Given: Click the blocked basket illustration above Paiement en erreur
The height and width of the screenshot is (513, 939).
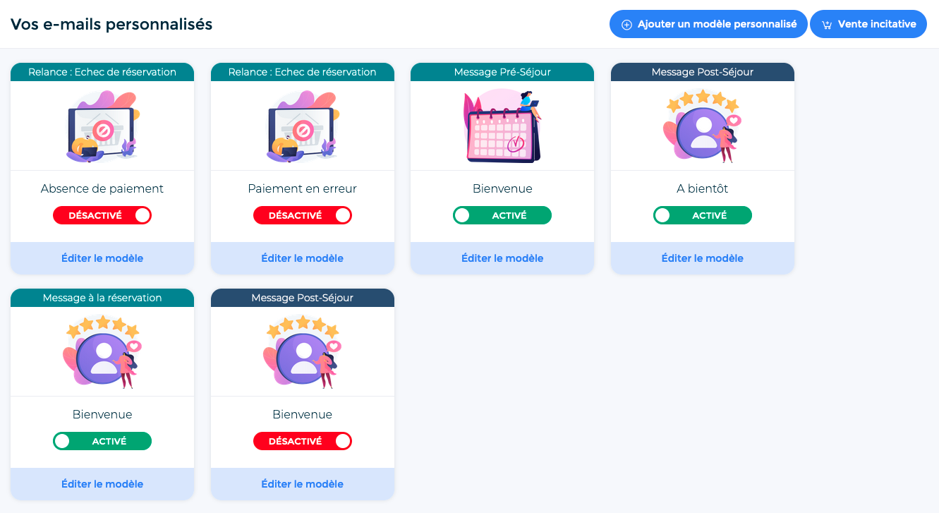Looking at the screenshot, I should click(303, 126).
